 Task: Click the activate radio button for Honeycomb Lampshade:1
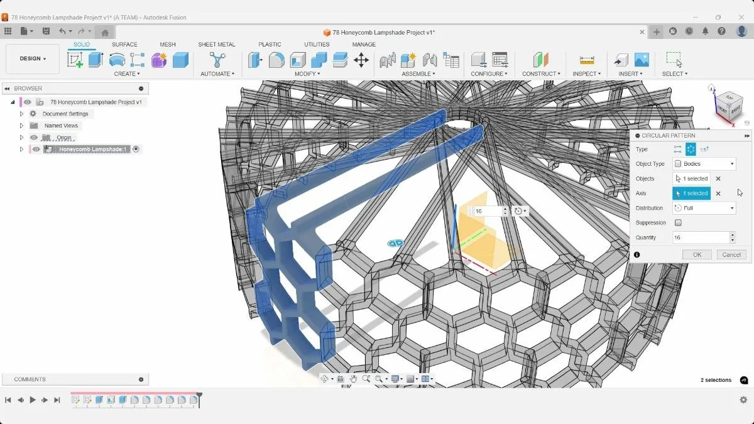pos(136,149)
